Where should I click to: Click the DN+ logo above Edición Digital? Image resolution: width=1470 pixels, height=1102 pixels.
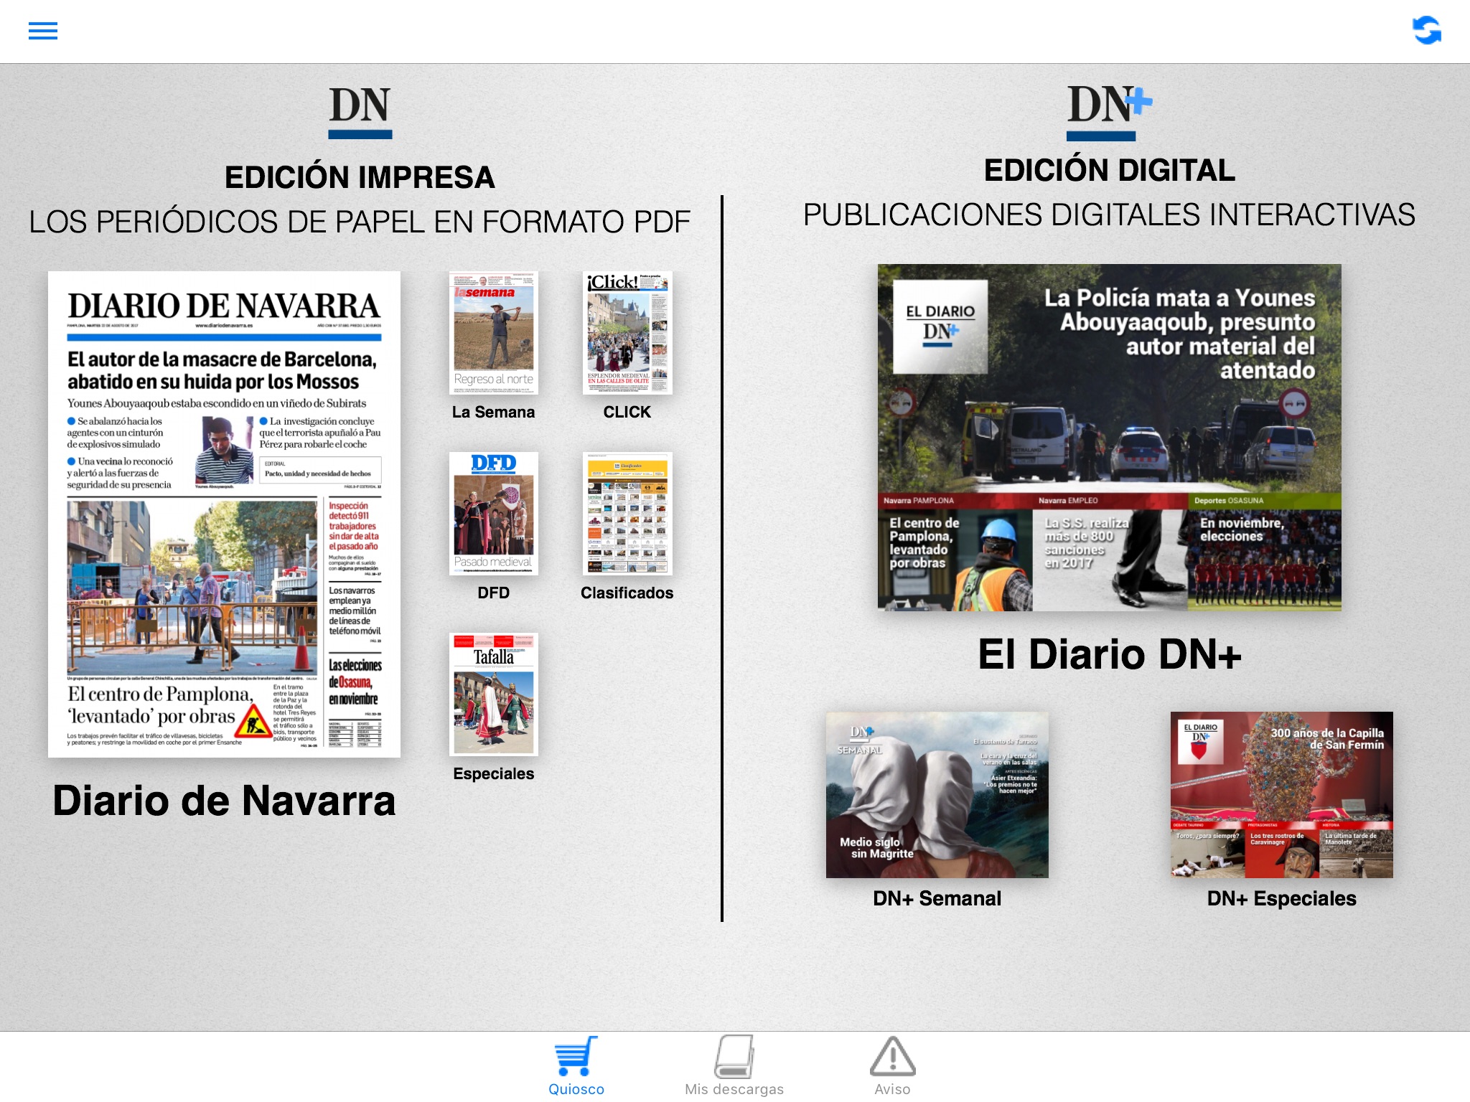1108,112
